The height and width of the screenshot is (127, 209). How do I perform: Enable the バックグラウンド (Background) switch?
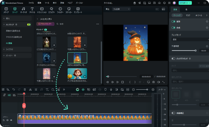point(173,58)
